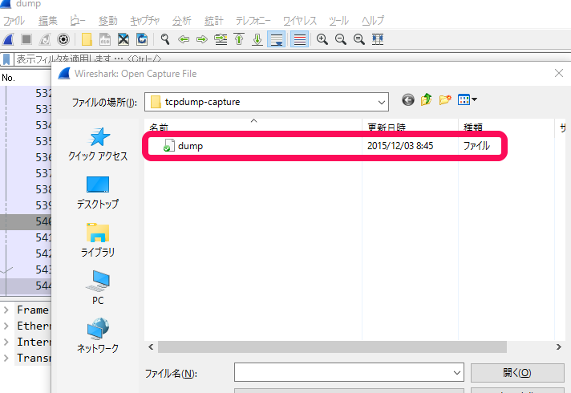This screenshot has height=393, width=571.
Task: Open the ファイル (File) menu
Action: [14, 20]
